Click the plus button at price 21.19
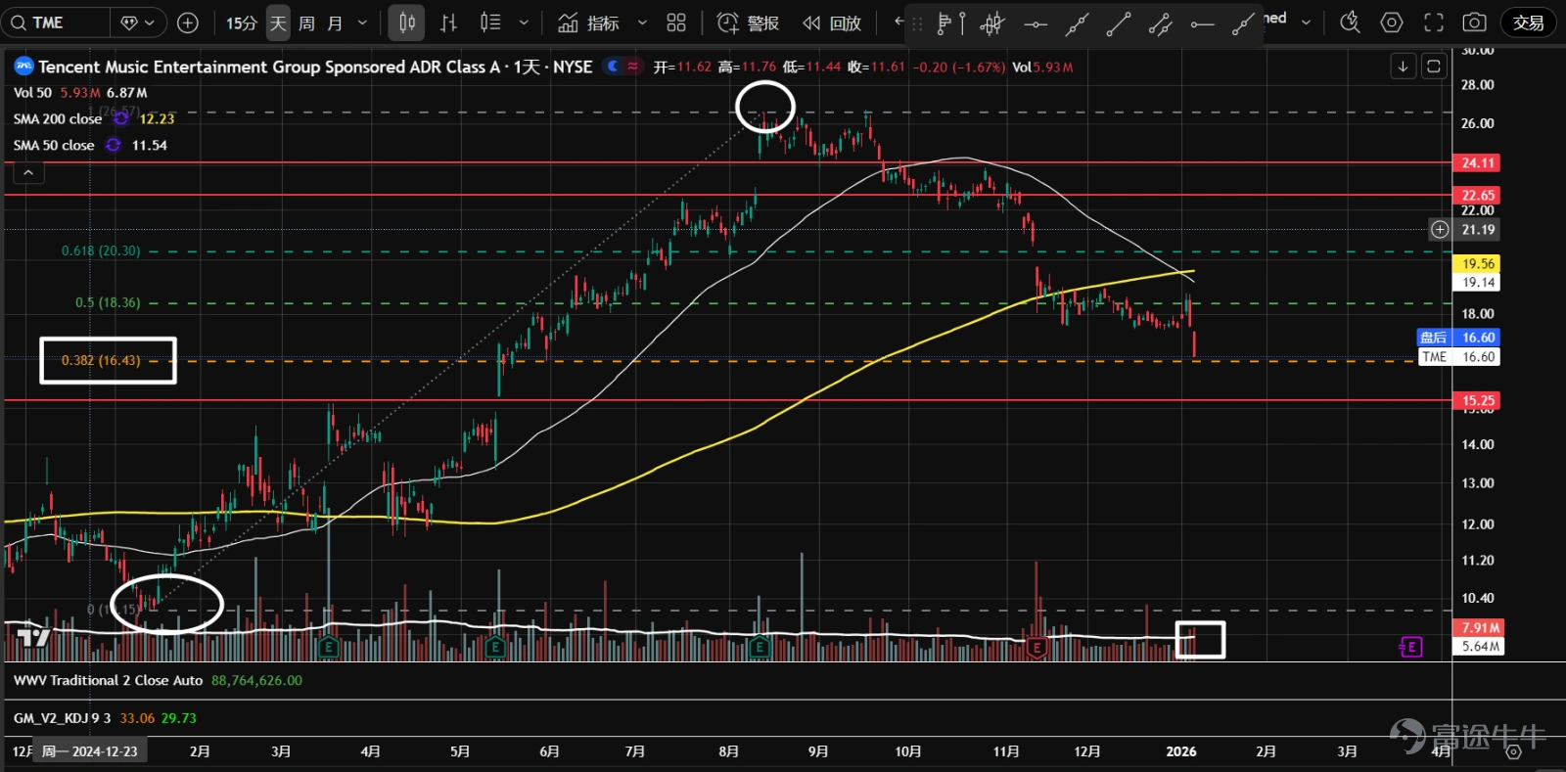Screen dimensions: 1566x772 pos(1440,230)
